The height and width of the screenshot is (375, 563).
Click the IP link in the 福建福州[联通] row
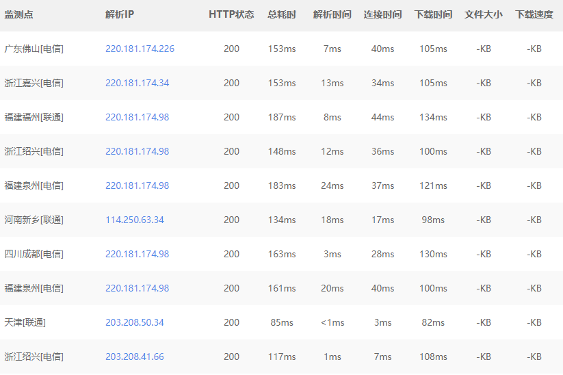point(137,117)
